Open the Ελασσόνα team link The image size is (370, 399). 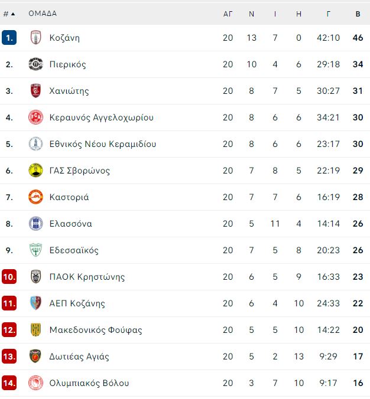[71, 224]
